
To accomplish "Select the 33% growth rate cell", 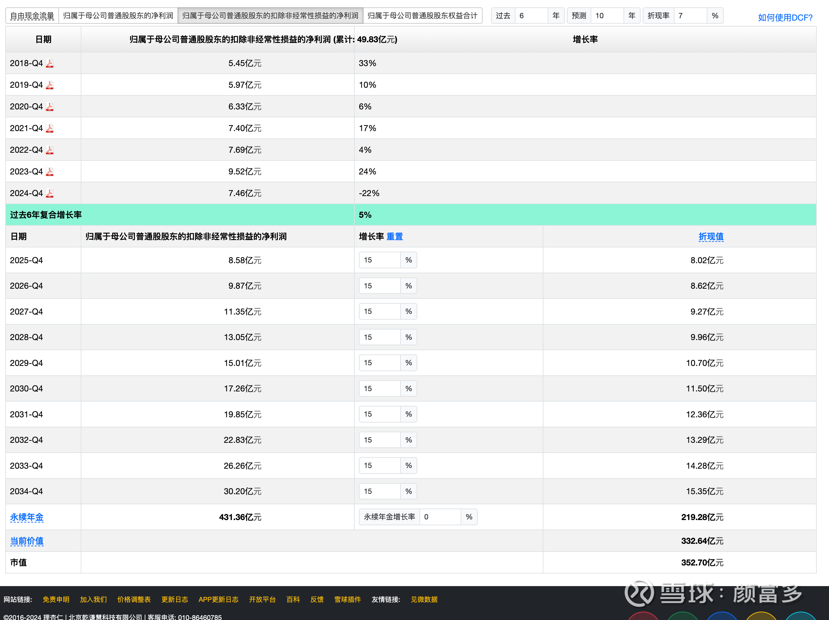I will click(x=367, y=63).
